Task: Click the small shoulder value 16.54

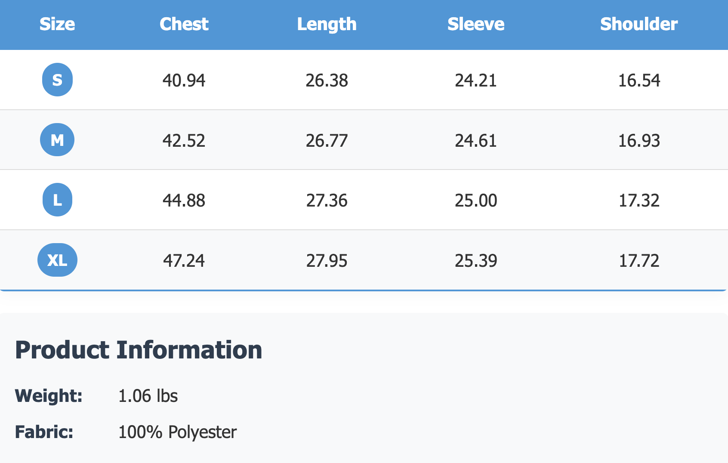Action: [639, 80]
